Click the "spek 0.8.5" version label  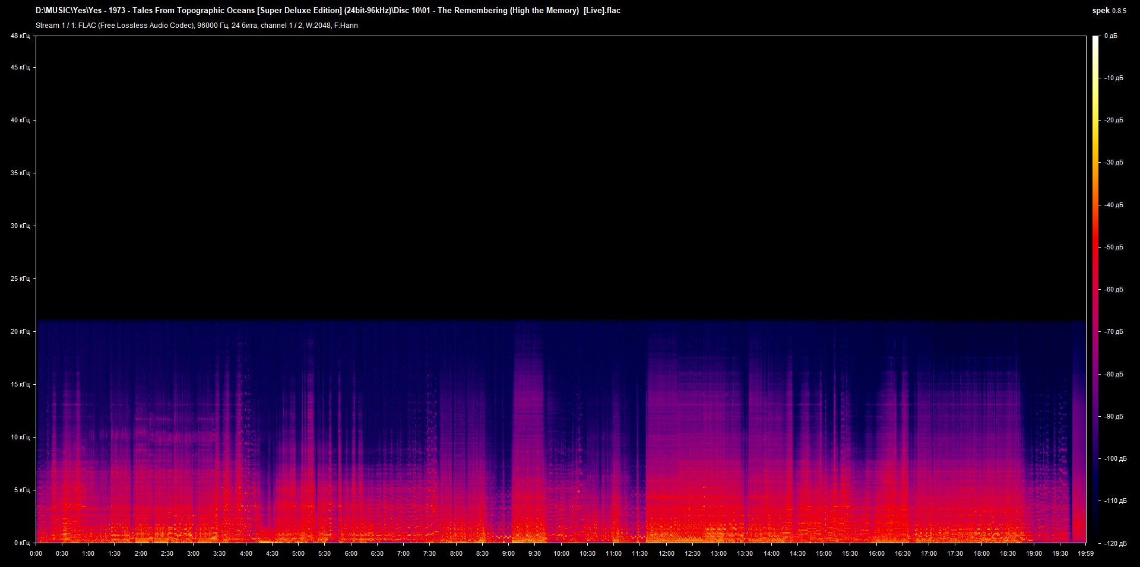point(1109,11)
